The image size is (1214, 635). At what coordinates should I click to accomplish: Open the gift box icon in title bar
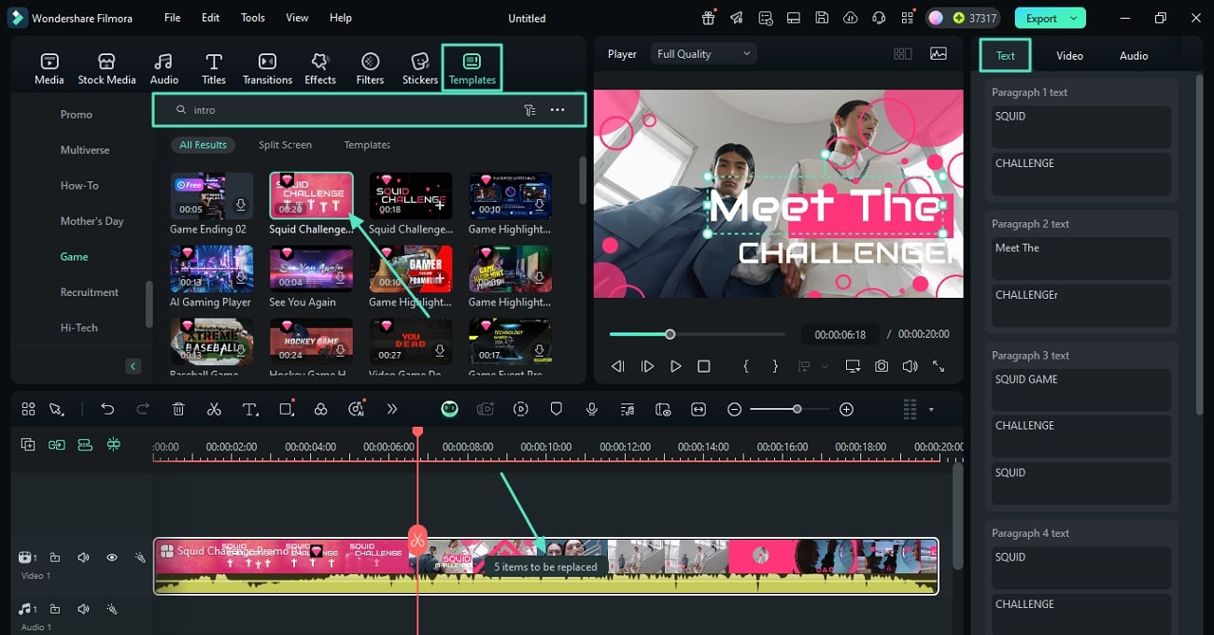click(x=709, y=18)
